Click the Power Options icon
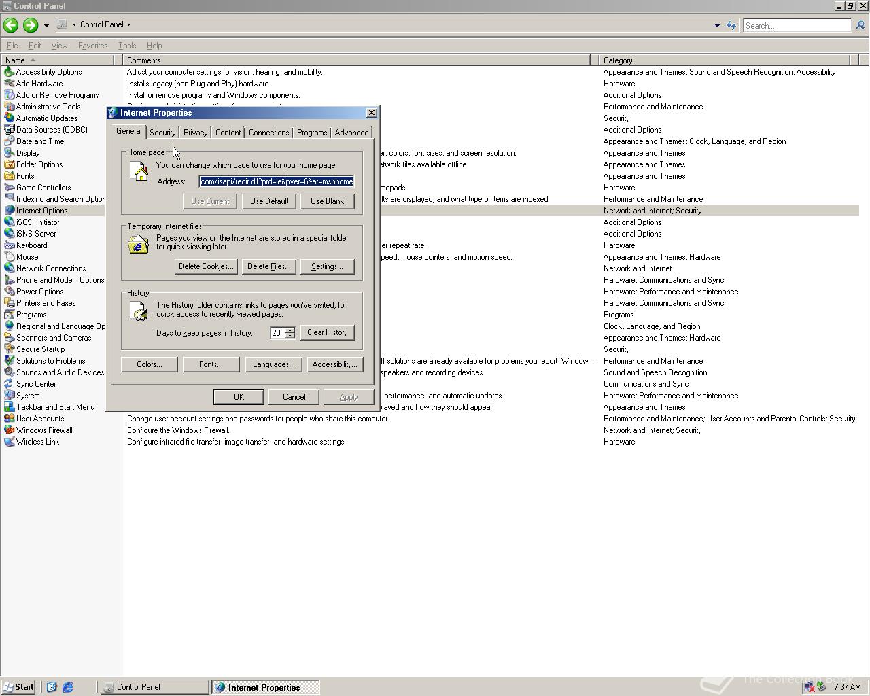The height and width of the screenshot is (696, 870). click(9, 292)
